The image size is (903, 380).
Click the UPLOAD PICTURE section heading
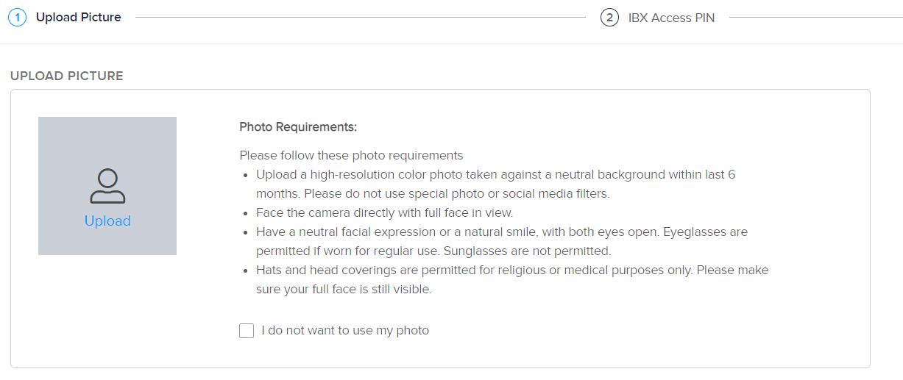[67, 76]
